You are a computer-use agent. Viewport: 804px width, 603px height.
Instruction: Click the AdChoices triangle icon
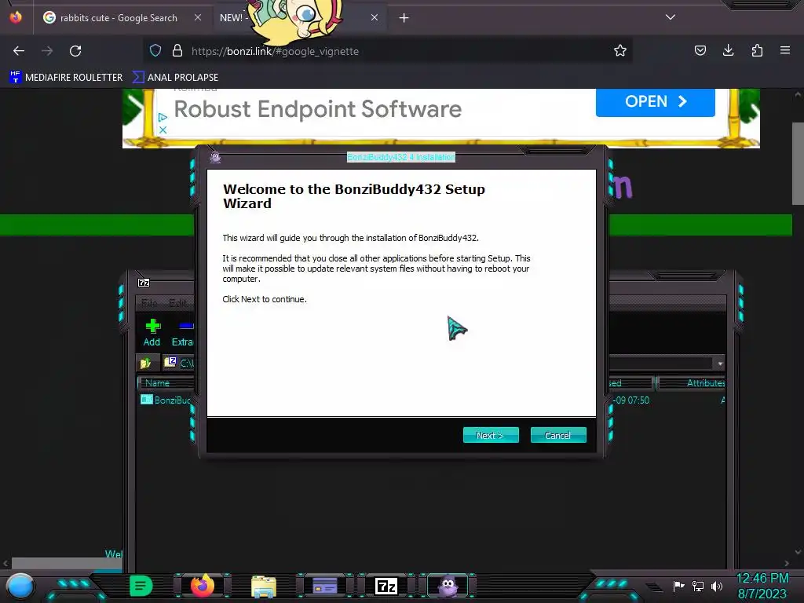coord(163,118)
